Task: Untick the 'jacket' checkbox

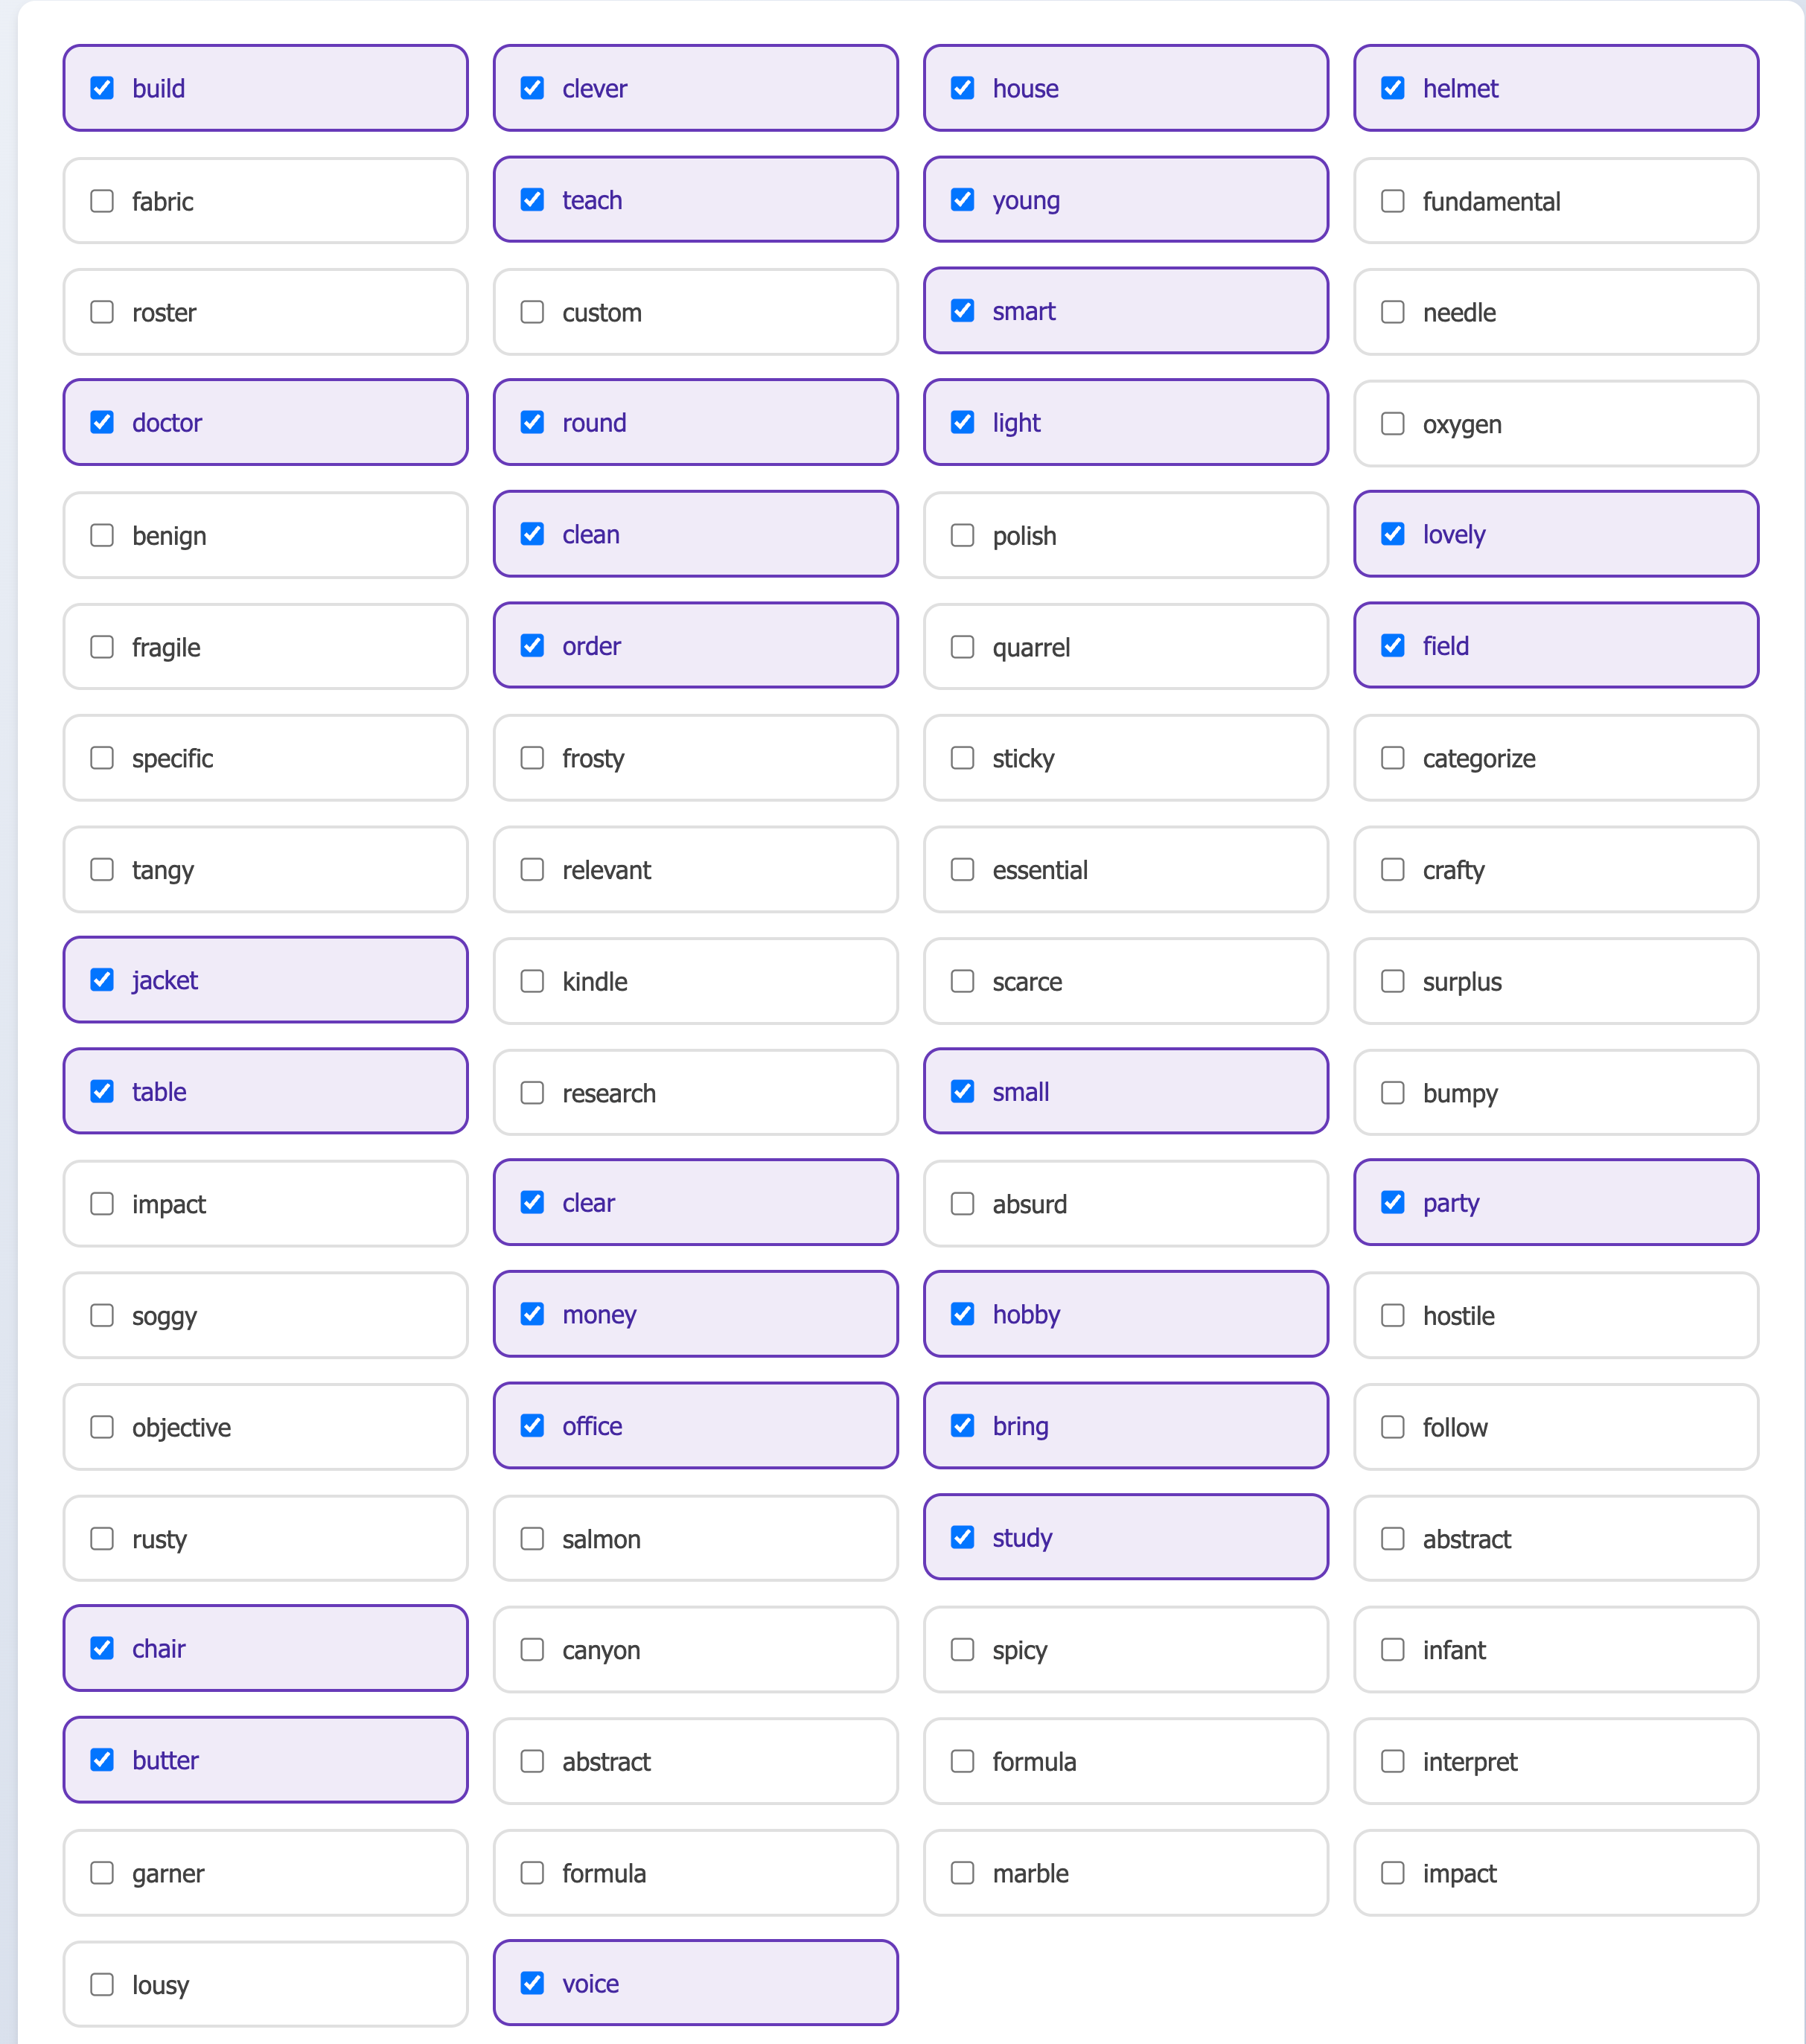Action: coord(102,980)
